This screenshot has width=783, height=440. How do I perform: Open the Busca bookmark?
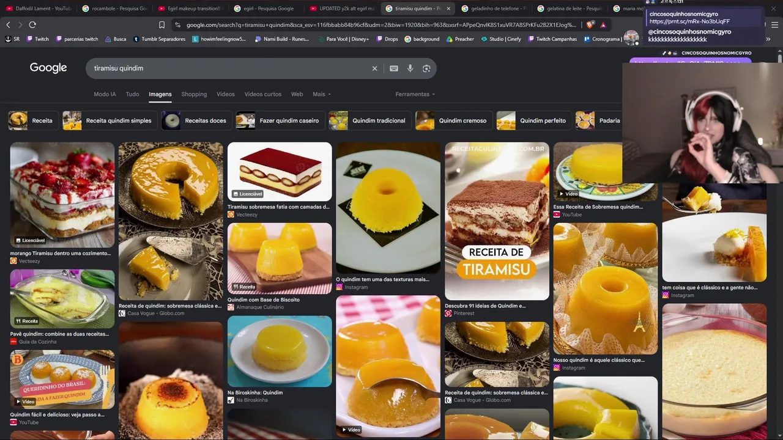coord(116,39)
